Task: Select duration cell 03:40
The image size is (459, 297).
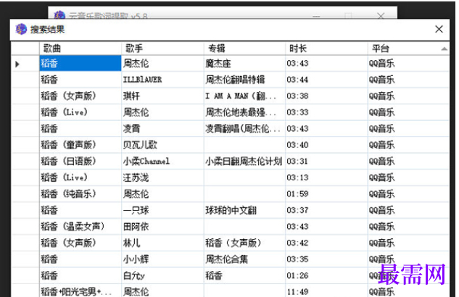Action: (x=326, y=145)
